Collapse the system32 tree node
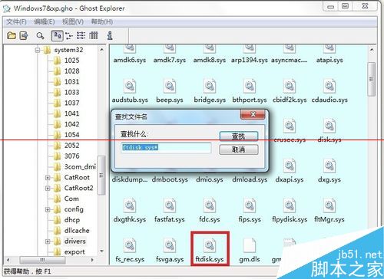This screenshot has width=384, height=279. coord(38,50)
